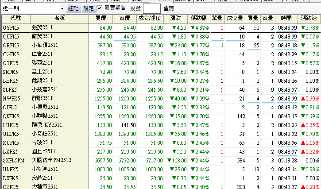Click the 設定 settings button
Image resolution: width=321 pixels, height=189 pixels.
[x=88, y=8]
